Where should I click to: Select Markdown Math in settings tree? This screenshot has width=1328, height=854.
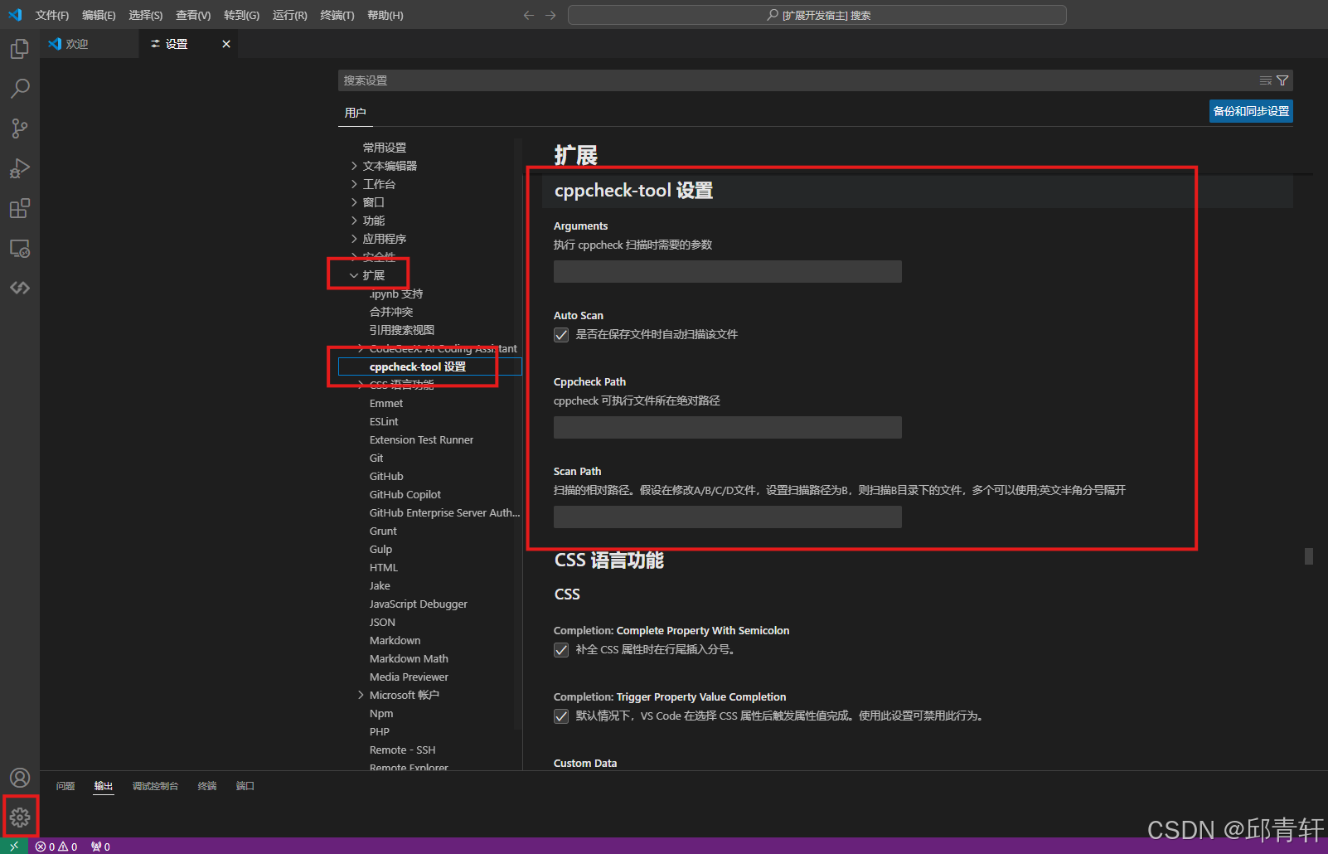tap(409, 658)
